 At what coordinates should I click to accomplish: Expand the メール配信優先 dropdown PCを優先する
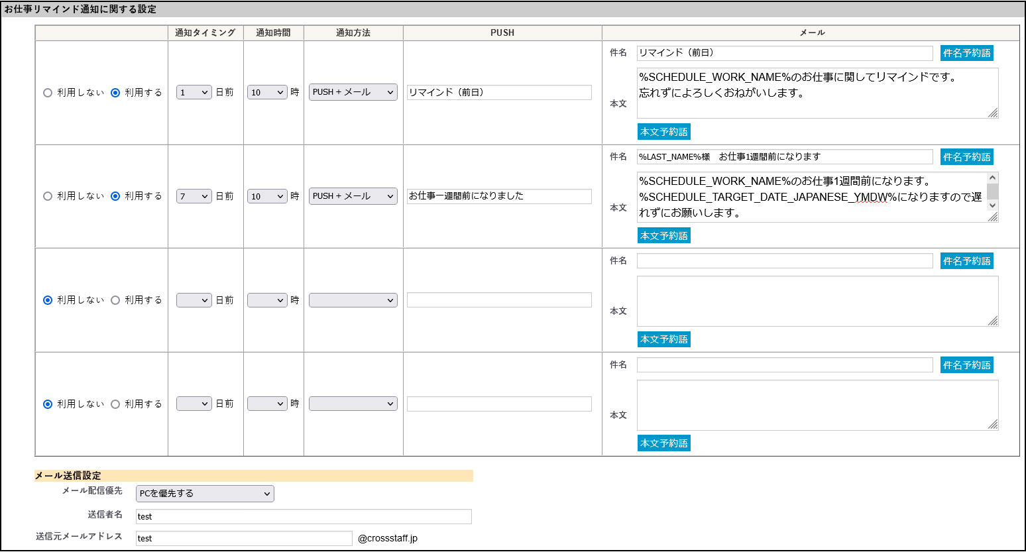click(x=205, y=494)
